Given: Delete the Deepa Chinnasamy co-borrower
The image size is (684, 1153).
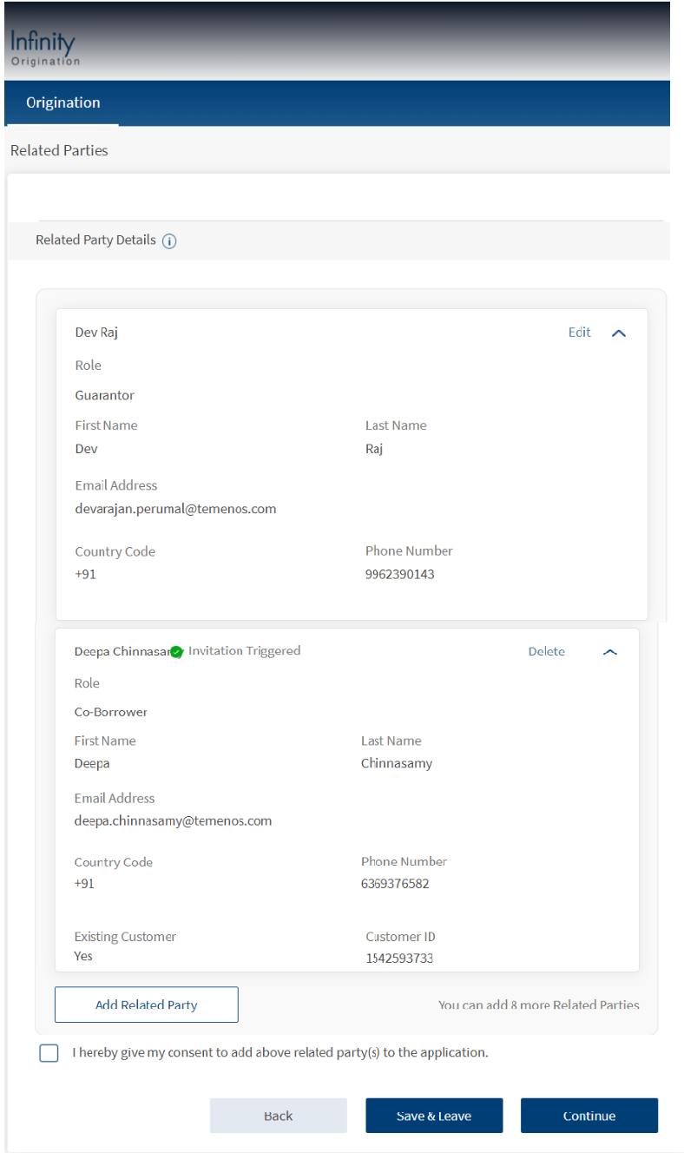Looking at the screenshot, I should (x=546, y=652).
